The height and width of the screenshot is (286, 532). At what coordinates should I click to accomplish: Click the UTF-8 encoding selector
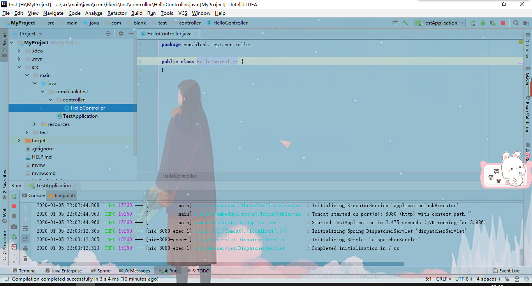click(464, 279)
